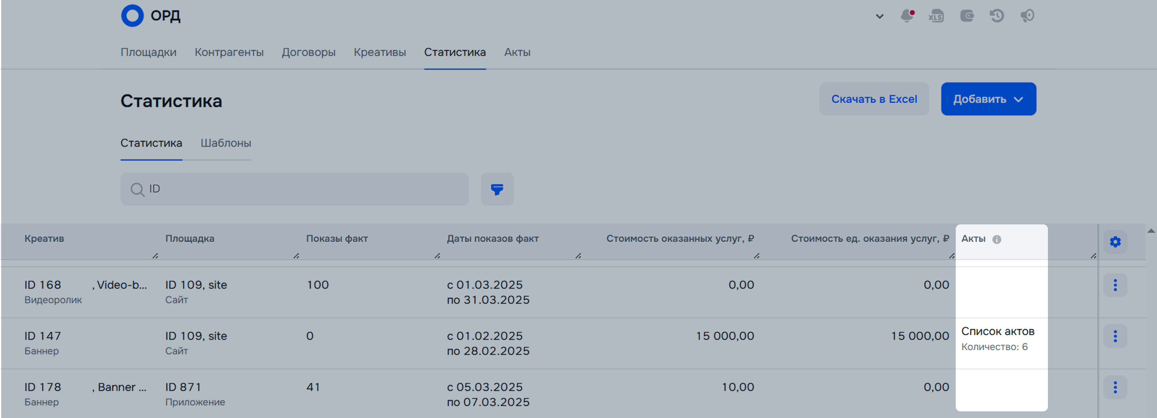This screenshot has width=1157, height=418.
Task: Select the Статистика top navigation tab
Action: pos(455,52)
